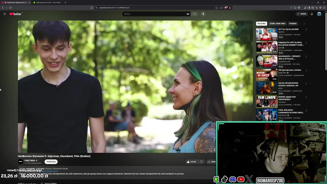Share this page via address bar icon
This screenshot has width=327, height=184.
(x=221, y=8)
